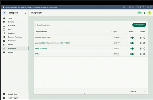Click the Inbox tray icon
Screen dimensions: 153x100
pos(4,29)
